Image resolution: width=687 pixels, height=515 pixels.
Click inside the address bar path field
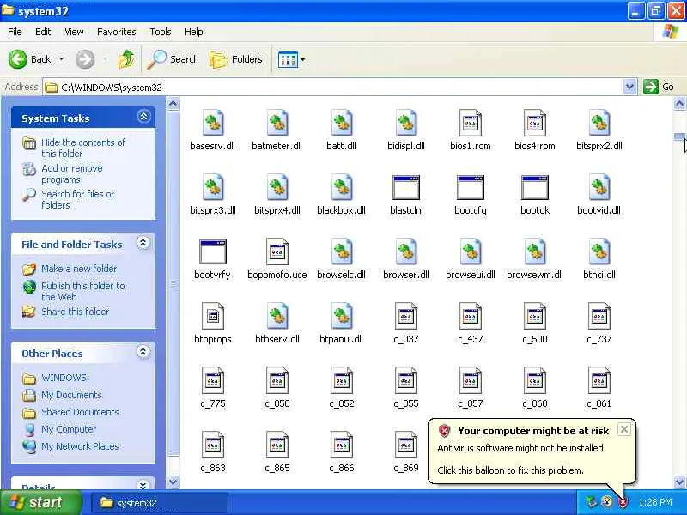(333, 88)
